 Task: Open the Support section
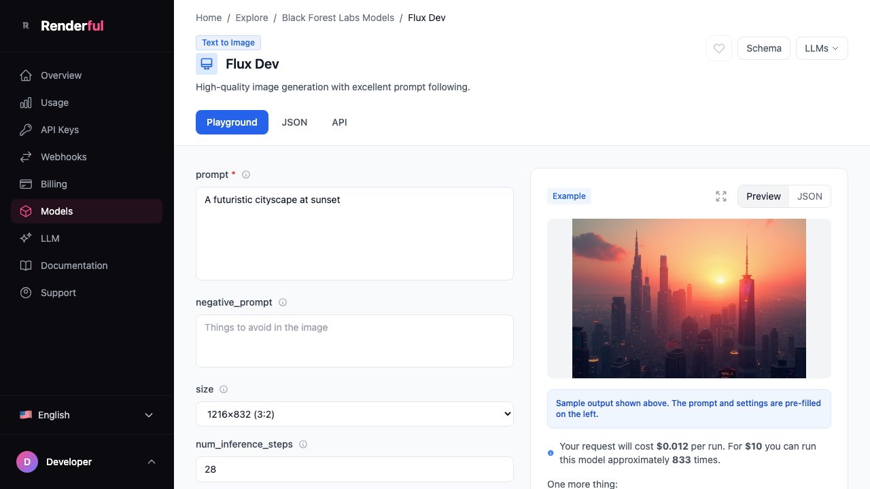[x=58, y=293]
